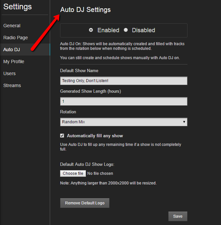221x225 pixels.
Task: Open General settings section
Action: (12, 26)
